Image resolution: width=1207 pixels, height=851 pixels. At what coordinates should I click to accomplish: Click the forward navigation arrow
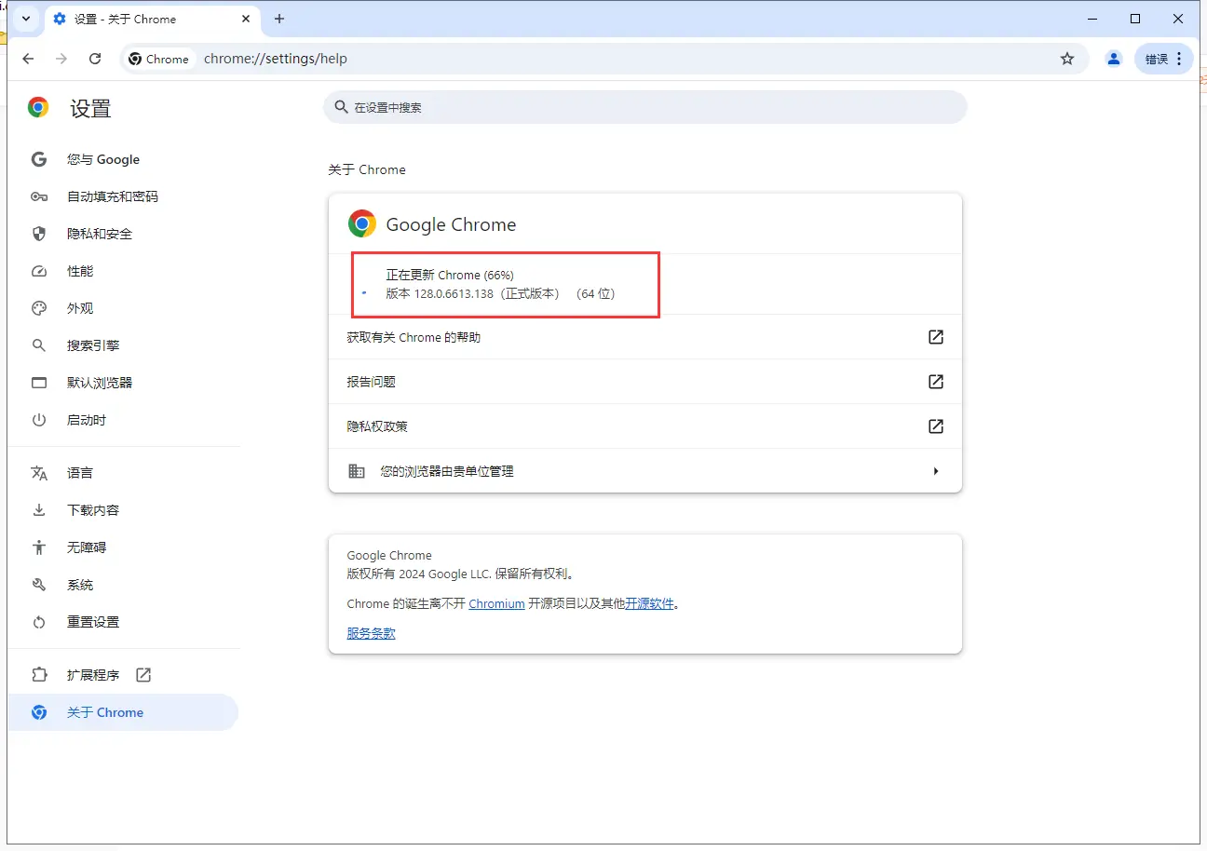pyautogui.click(x=61, y=59)
